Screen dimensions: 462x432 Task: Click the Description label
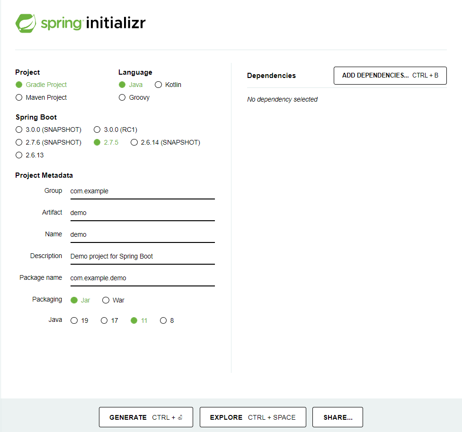point(46,256)
